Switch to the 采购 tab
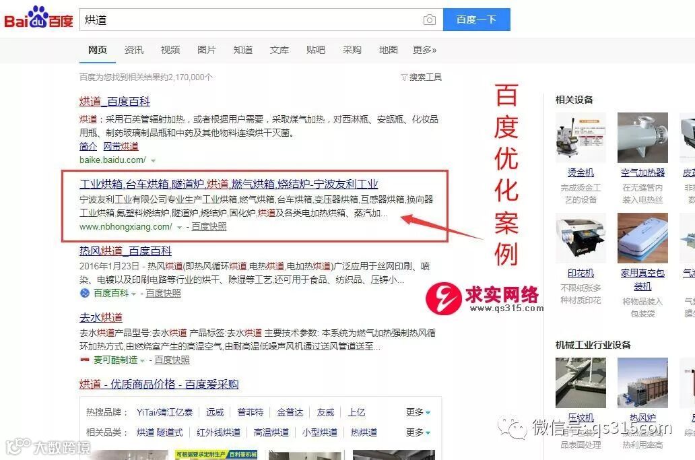Image resolution: width=695 pixels, height=460 pixels. (352, 50)
